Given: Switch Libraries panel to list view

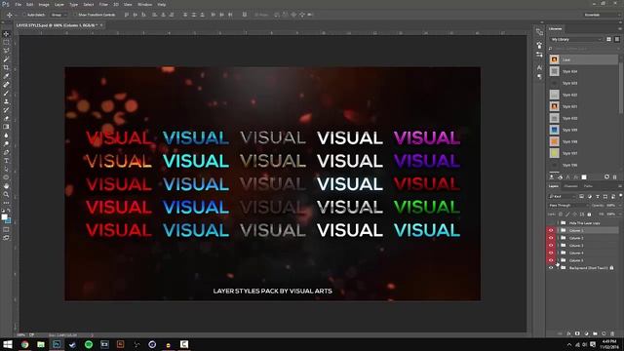Looking at the screenshot, I should [x=617, y=39].
